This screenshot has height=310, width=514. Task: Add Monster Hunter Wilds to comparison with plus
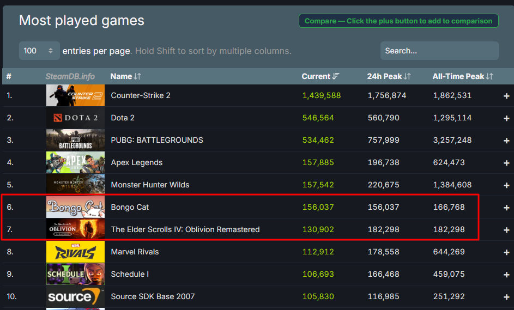tap(506, 185)
